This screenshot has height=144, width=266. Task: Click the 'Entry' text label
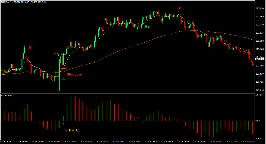coord(55,55)
